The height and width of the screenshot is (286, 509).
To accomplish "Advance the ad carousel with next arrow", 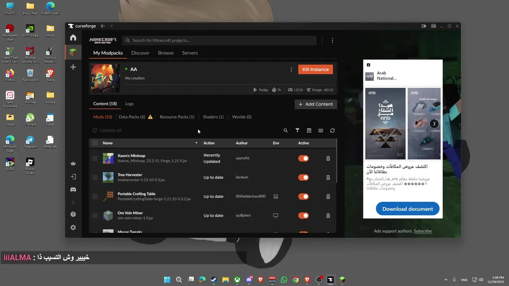I will (x=434, y=124).
